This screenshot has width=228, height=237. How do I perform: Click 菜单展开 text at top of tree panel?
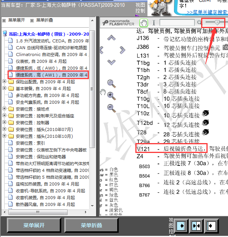pos(17,20)
